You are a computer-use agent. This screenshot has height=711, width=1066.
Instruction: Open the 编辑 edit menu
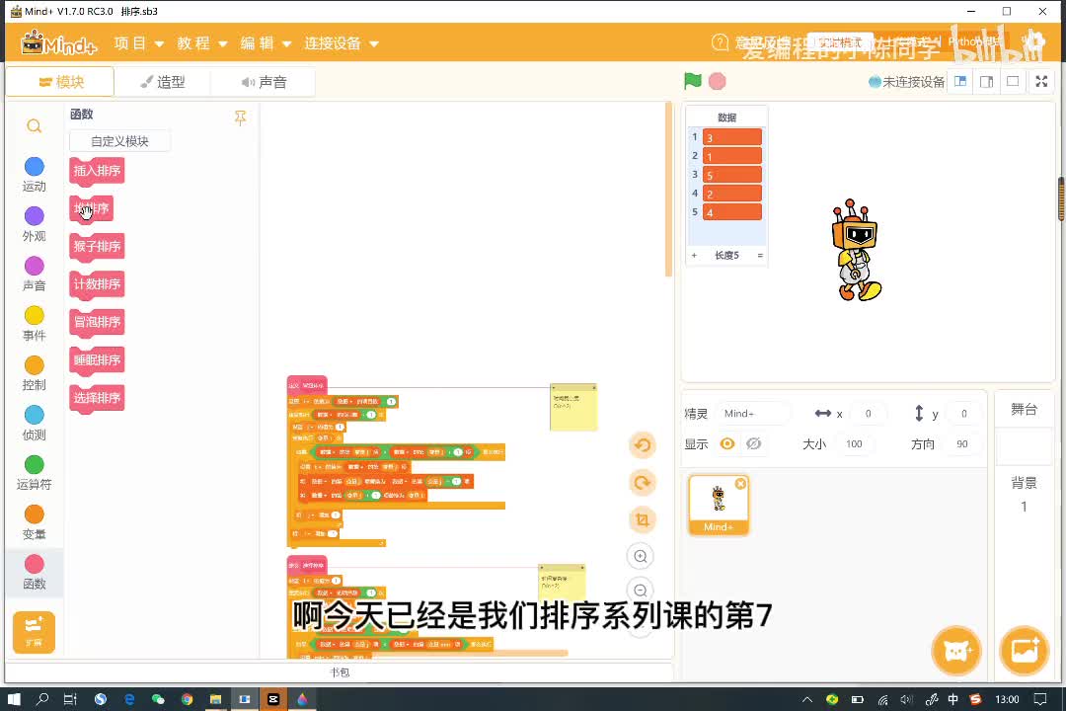pos(266,43)
